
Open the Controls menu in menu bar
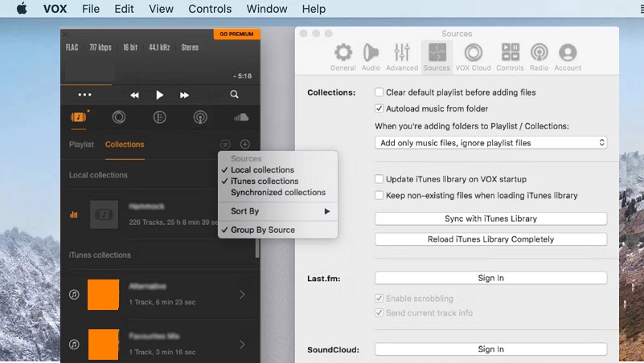[x=210, y=9]
